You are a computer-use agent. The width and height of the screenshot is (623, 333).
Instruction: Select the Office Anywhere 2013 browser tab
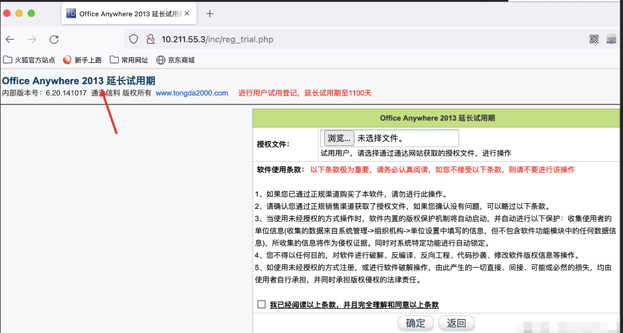pos(128,13)
